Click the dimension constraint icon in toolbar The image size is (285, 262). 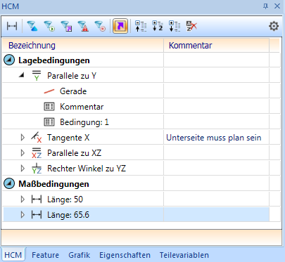pyautogui.click(x=12, y=26)
